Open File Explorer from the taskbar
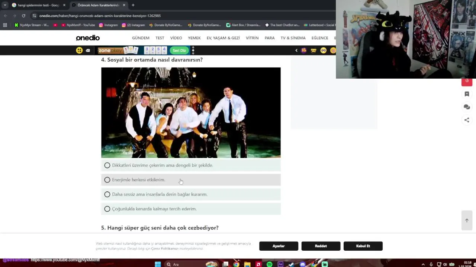 pos(247,264)
